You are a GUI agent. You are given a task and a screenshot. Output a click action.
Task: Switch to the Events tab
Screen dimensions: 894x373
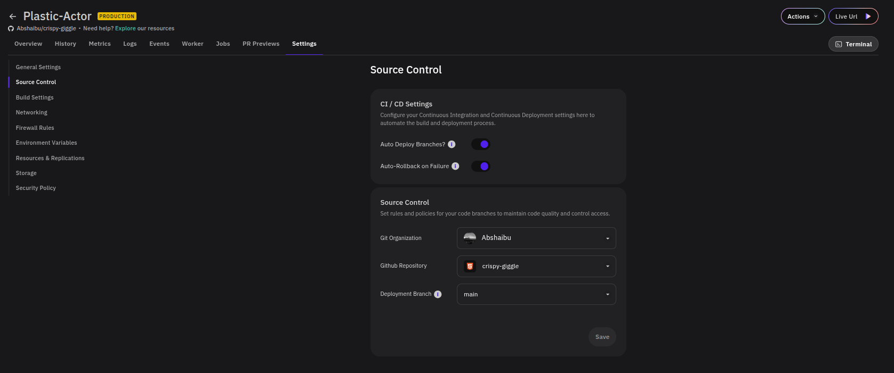pyautogui.click(x=159, y=44)
